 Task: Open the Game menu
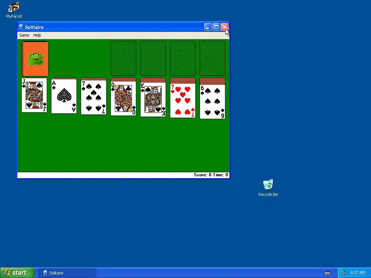24,35
